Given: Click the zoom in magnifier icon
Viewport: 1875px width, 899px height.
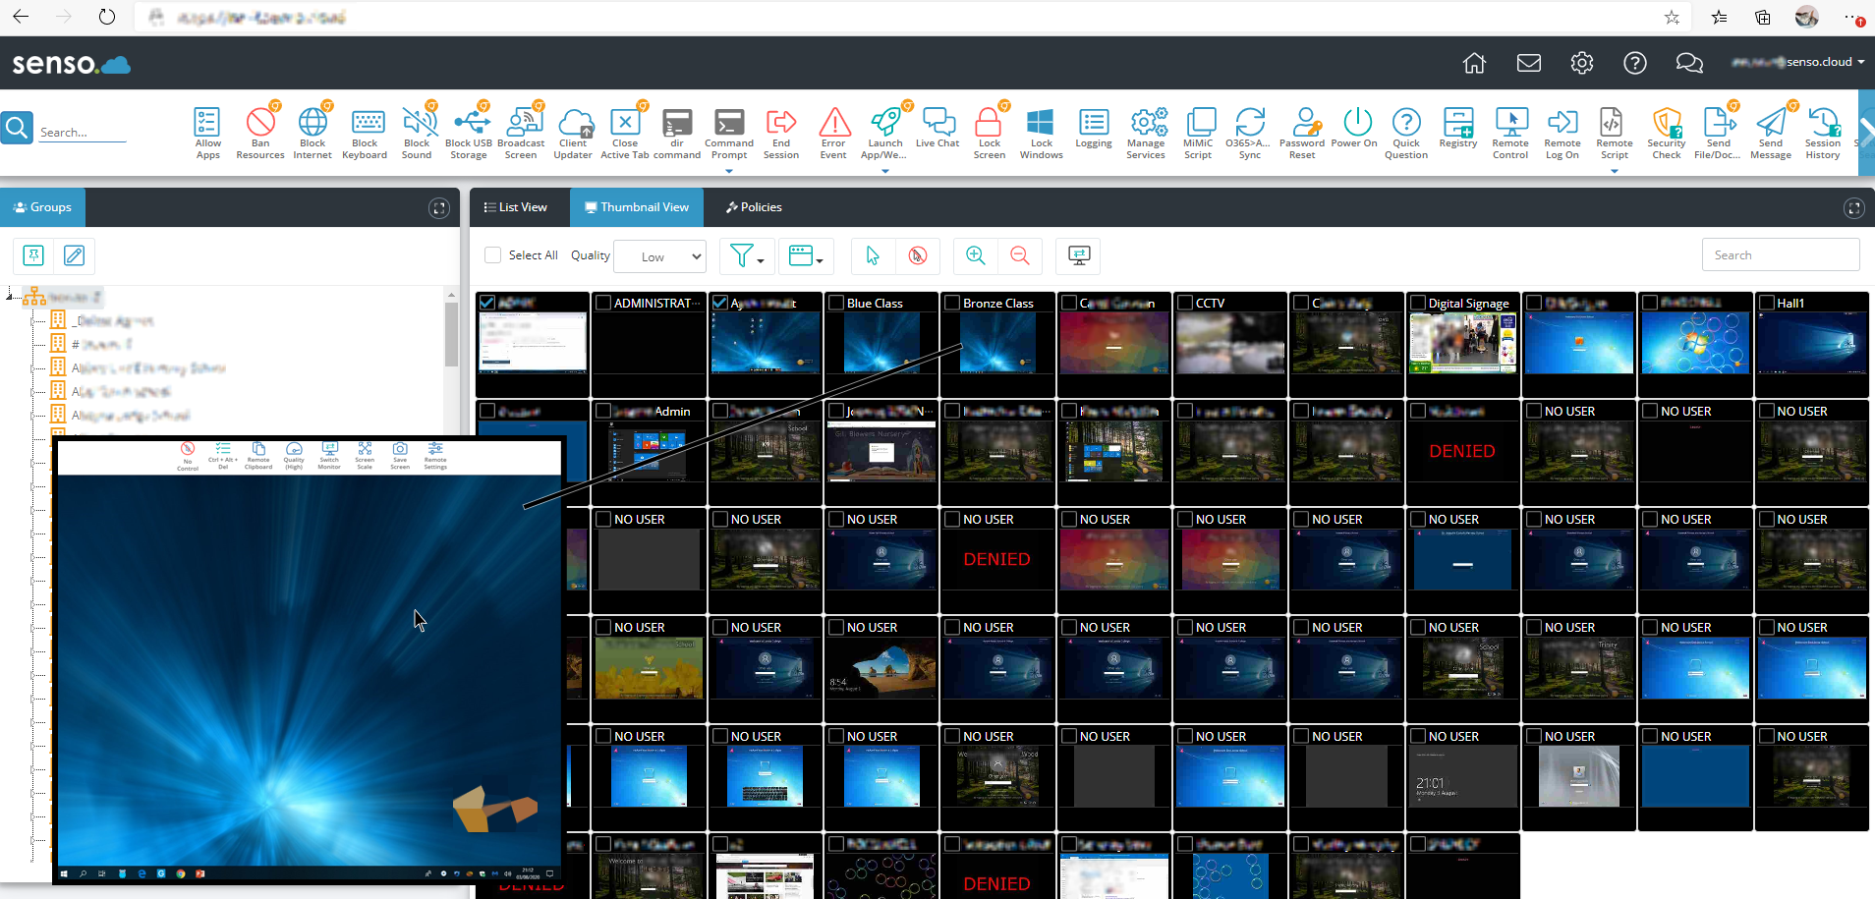Looking at the screenshot, I should click(x=976, y=255).
